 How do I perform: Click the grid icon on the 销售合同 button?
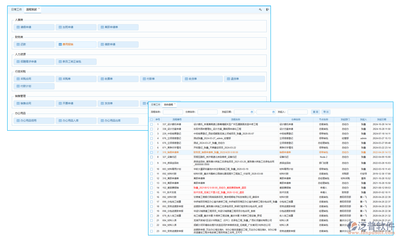[x=18, y=104]
